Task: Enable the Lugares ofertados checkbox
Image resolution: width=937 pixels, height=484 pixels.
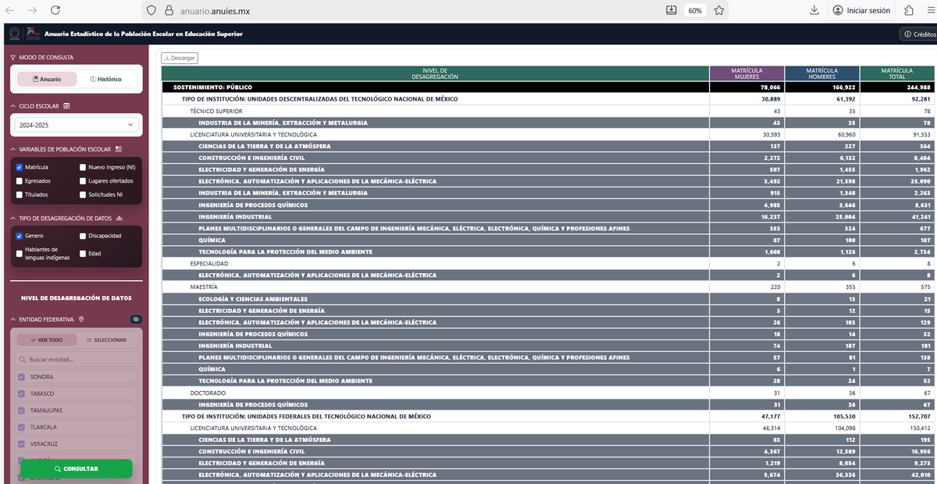Action: pos(83,180)
